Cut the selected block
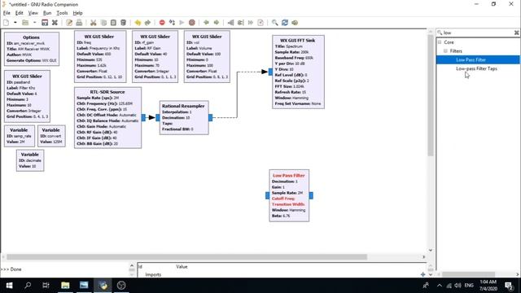The width and height of the screenshot is (521, 293). (94, 23)
